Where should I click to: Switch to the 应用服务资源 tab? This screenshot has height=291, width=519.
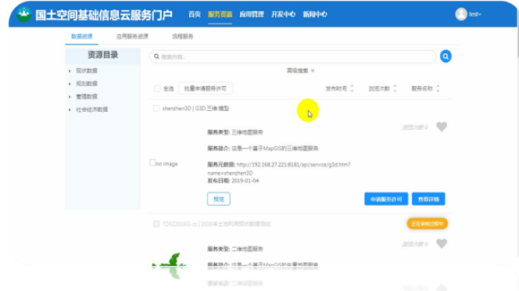pyautogui.click(x=132, y=36)
